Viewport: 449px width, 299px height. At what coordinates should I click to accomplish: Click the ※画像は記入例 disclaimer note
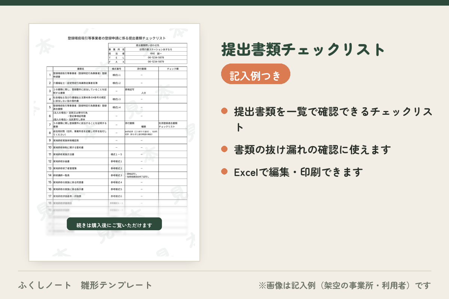pos(345,286)
